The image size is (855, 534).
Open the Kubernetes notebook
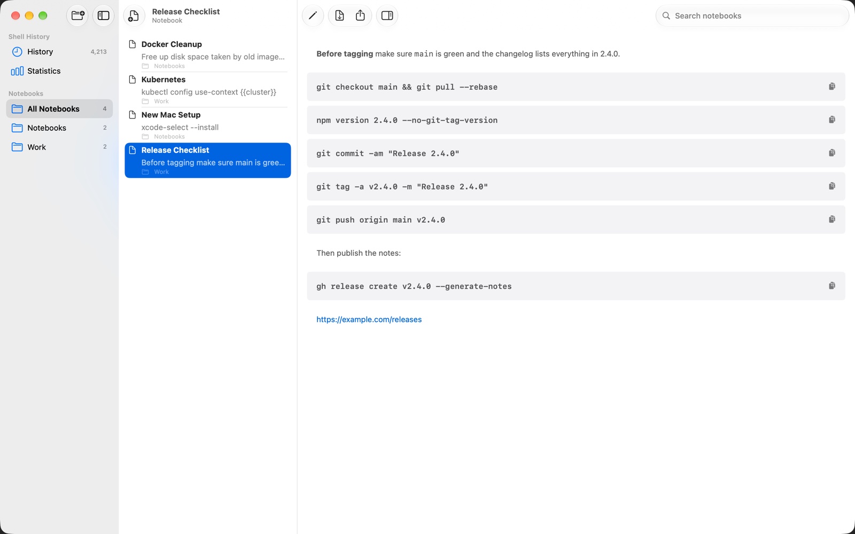(208, 90)
